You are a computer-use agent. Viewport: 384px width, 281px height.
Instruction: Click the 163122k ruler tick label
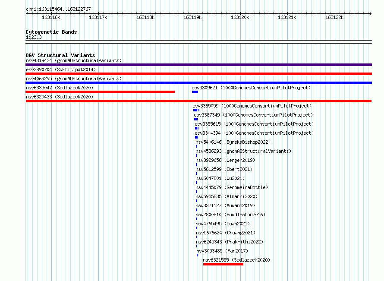point(334,17)
